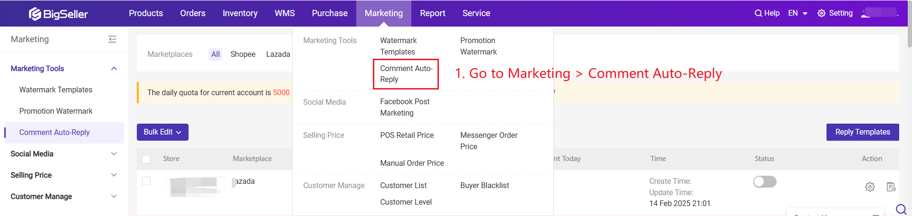The image size is (912, 216).
Task: Open the Report menu
Action: click(x=433, y=13)
